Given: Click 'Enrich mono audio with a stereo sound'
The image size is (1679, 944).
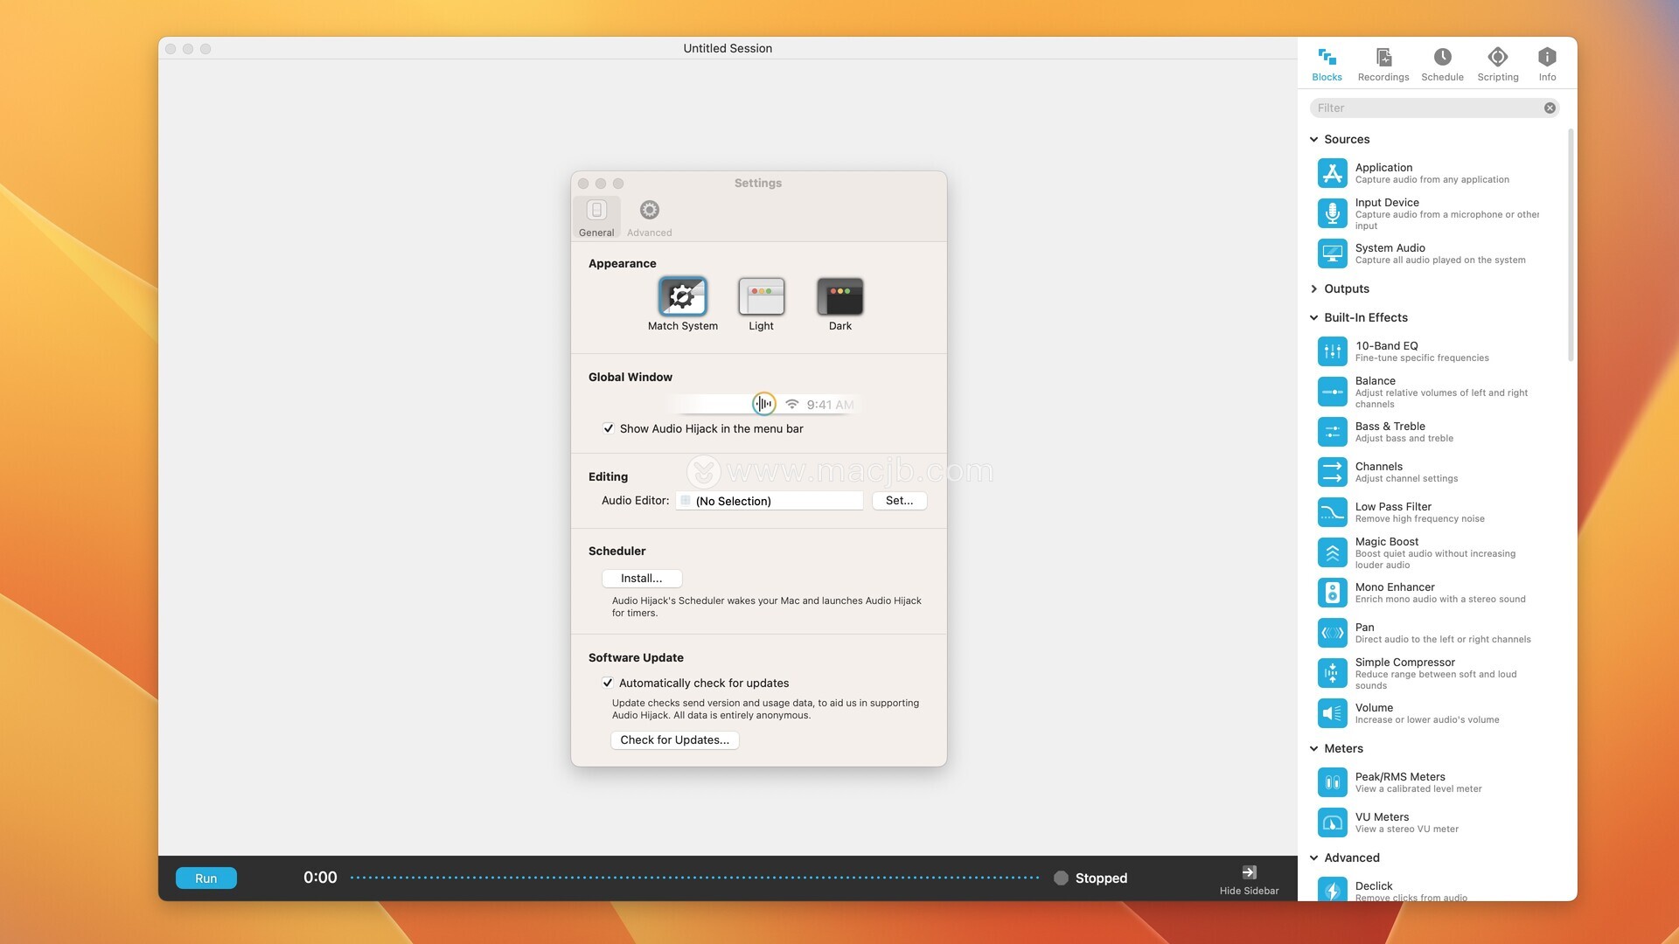Looking at the screenshot, I should coord(1440,600).
